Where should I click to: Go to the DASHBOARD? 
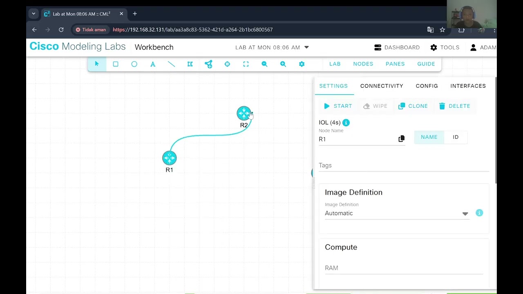397,47
